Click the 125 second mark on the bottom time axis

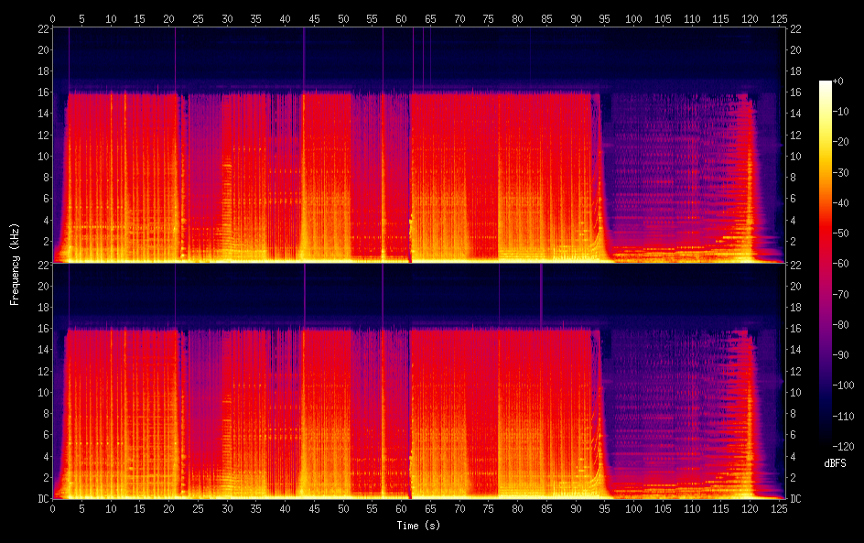pyautogui.click(x=778, y=507)
